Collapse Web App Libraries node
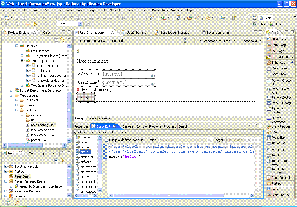The width and height of the screenshot is (297, 207). coord(22,60)
